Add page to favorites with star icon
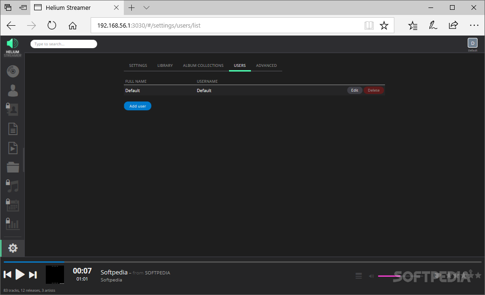The image size is (485, 295). 384,25
